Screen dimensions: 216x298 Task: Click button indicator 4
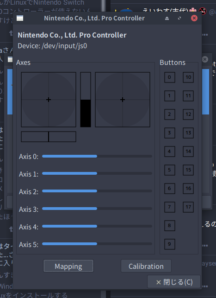(170, 151)
